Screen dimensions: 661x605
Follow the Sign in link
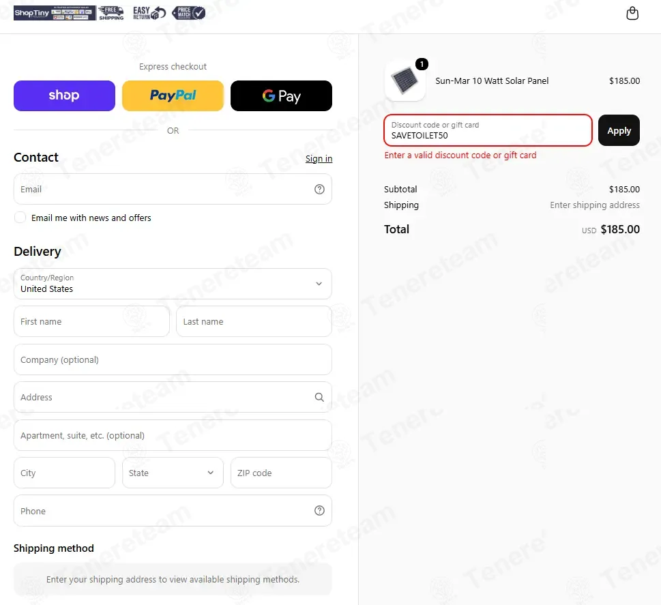click(x=319, y=159)
